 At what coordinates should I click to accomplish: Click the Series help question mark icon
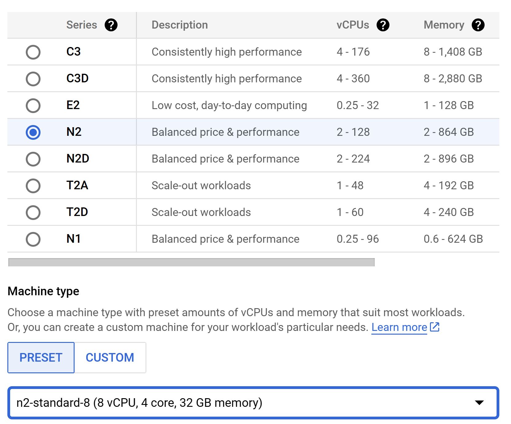[x=111, y=25]
